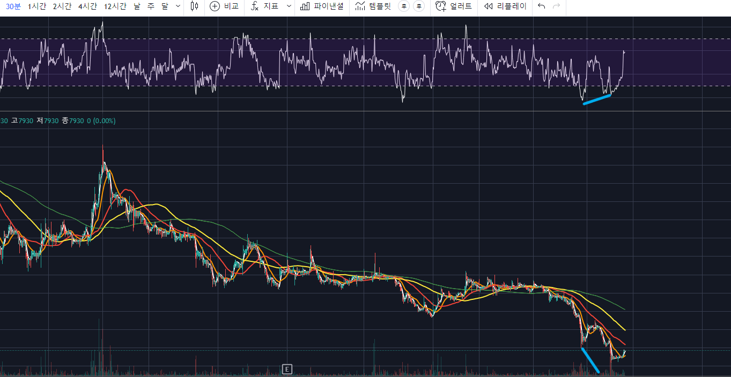Image resolution: width=731 pixels, height=377 pixels.
Task: Start bar replay with 리플레이 button
Action: 505,6
